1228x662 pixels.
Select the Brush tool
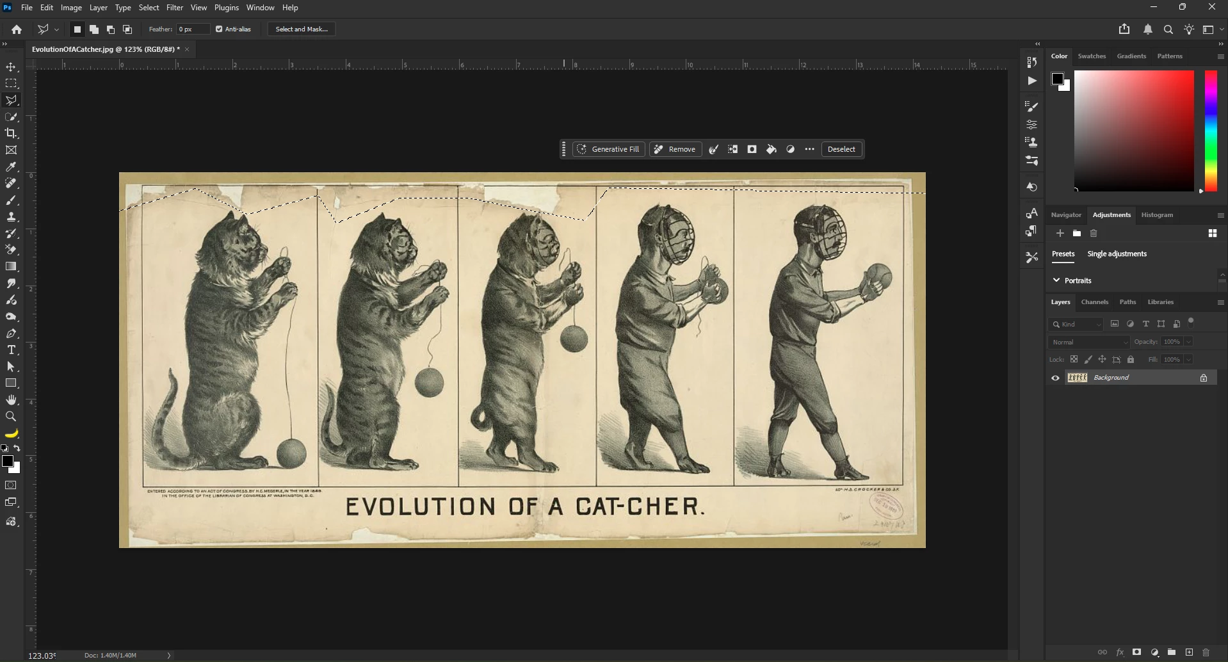(x=11, y=200)
